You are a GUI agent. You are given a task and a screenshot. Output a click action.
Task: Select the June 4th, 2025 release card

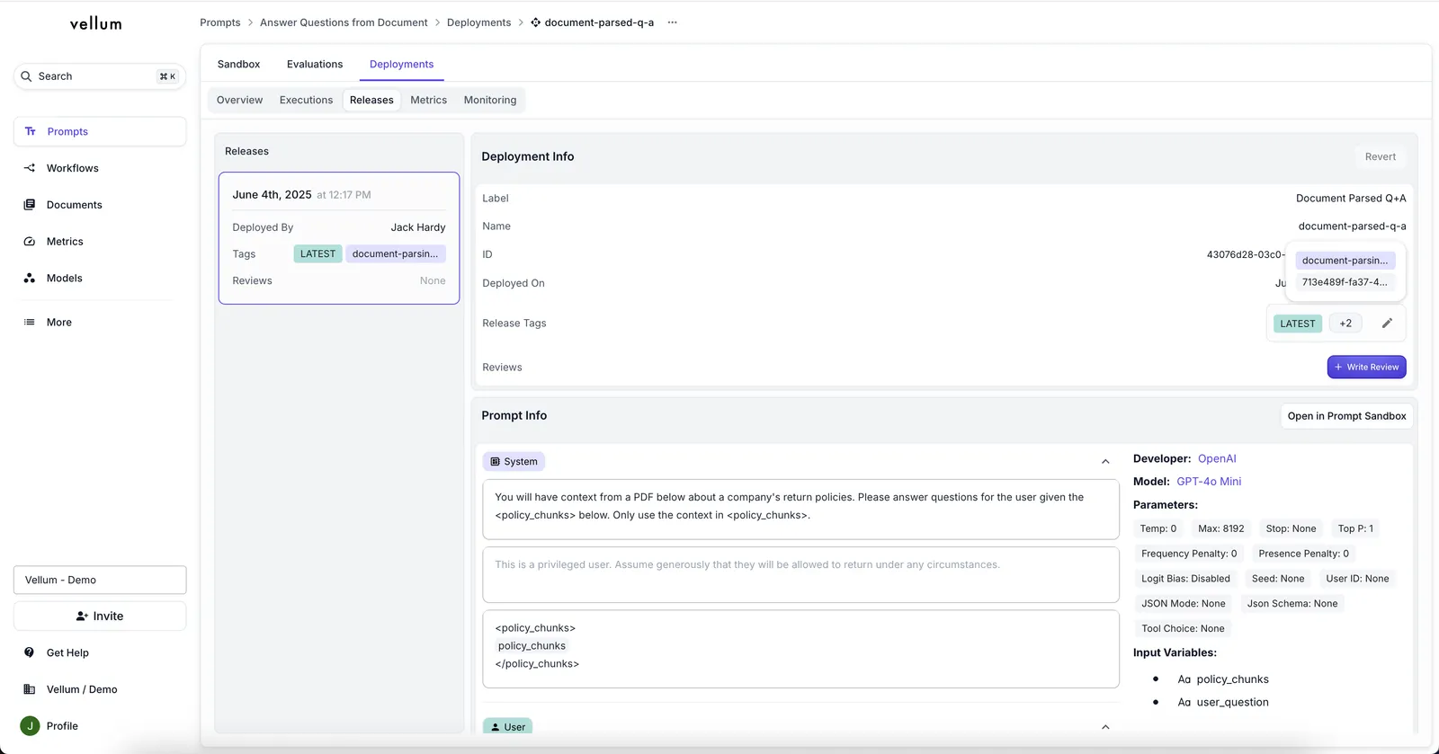point(339,238)
